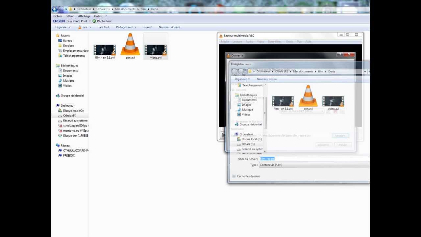This screenshot has width=421, height=237.
Task: Expand the Organiser dropdown in Explorer toolbar
Action: (x=63, y=27)
